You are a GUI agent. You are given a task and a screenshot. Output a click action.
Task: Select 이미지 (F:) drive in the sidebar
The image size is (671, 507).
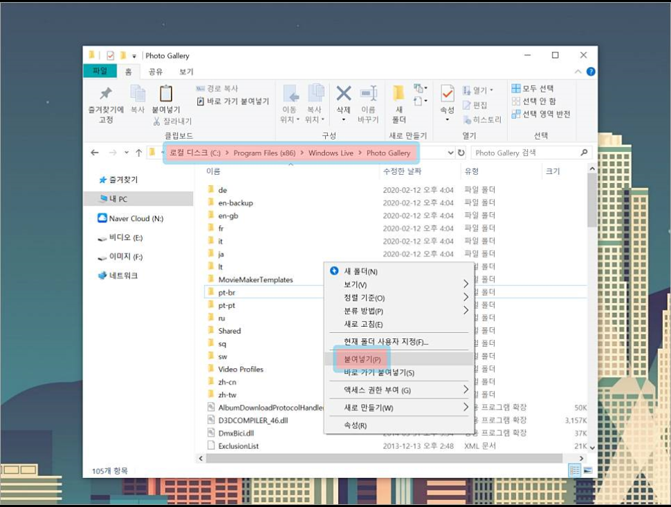coord(120,257)
